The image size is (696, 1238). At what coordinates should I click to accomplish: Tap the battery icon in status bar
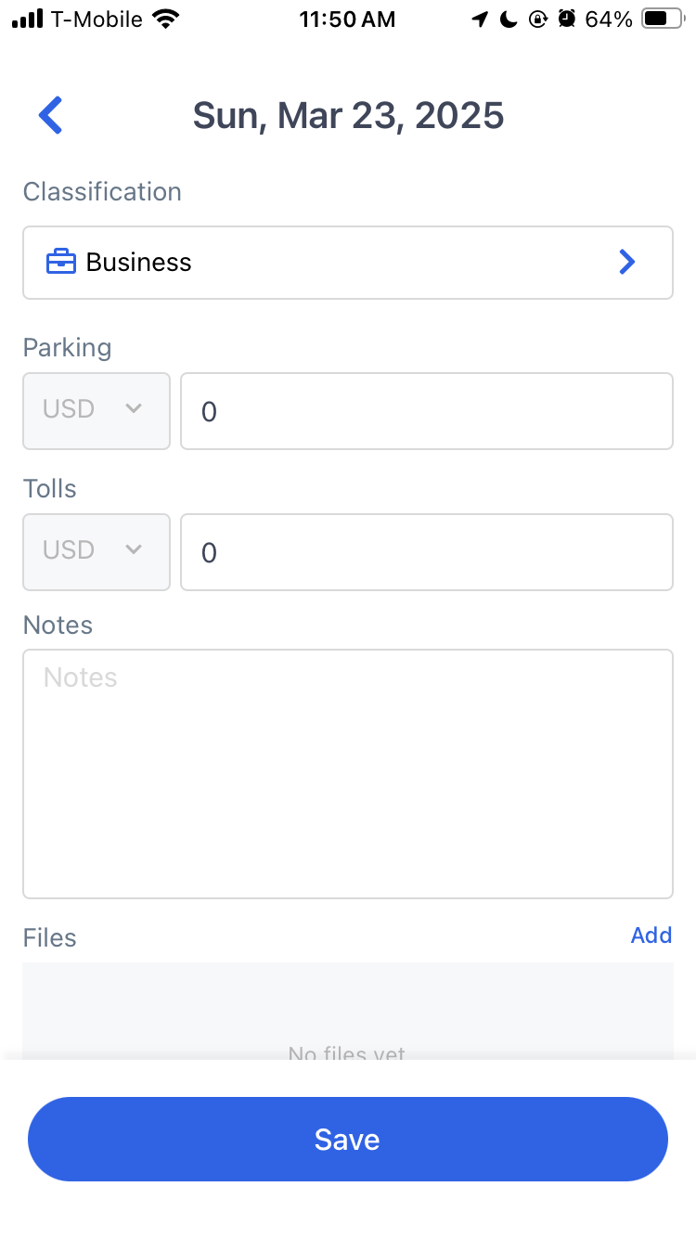click(664, 19)
